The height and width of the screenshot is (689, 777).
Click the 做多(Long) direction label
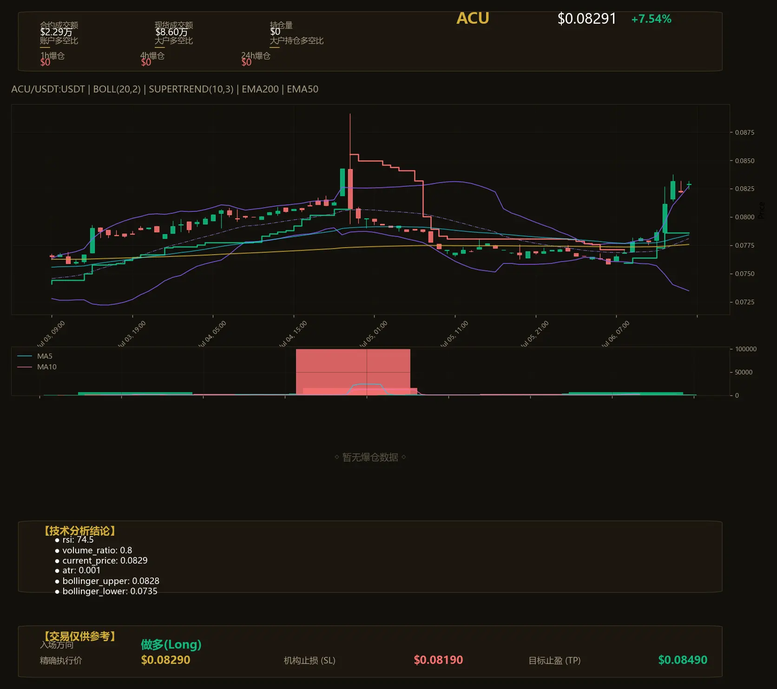(x=171, y=644)
